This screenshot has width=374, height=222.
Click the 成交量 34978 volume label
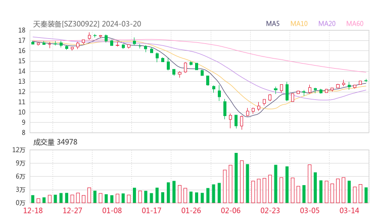tap(55, 142)
